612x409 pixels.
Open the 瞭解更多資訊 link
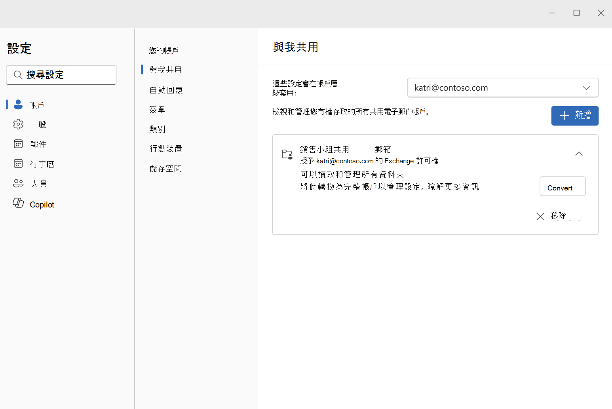pyautogui.click(x=453, y=186)
